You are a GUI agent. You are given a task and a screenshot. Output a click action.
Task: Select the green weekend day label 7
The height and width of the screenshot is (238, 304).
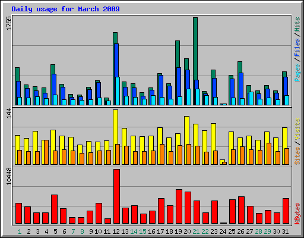tap(73, 231)
